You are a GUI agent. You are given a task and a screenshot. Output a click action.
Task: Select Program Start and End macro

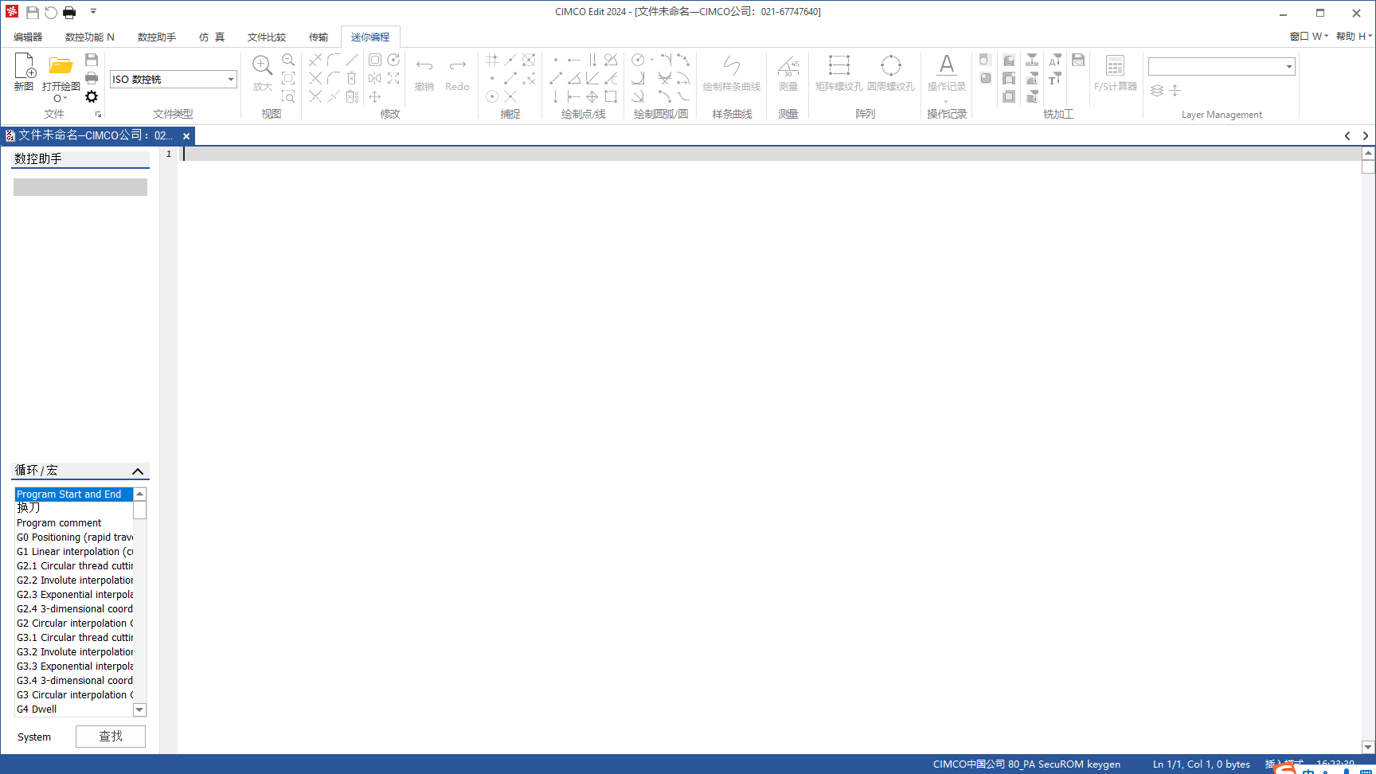tap(73, 494)
